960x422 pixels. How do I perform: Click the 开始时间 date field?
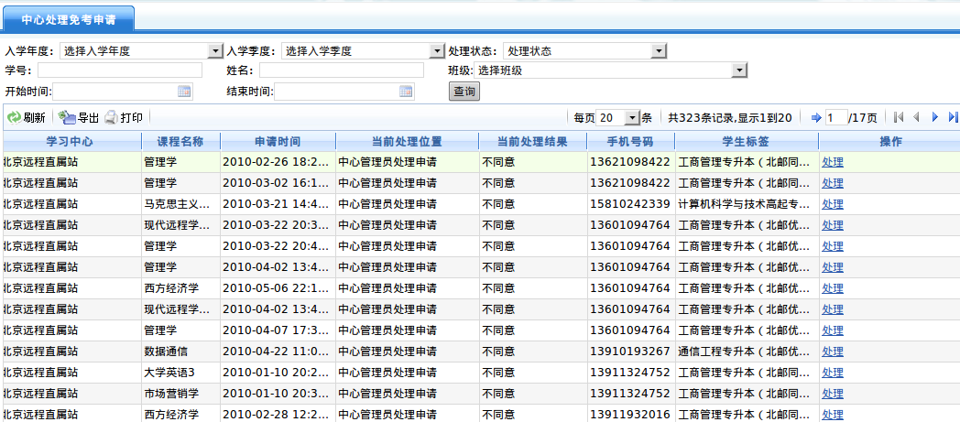point(115,92)
